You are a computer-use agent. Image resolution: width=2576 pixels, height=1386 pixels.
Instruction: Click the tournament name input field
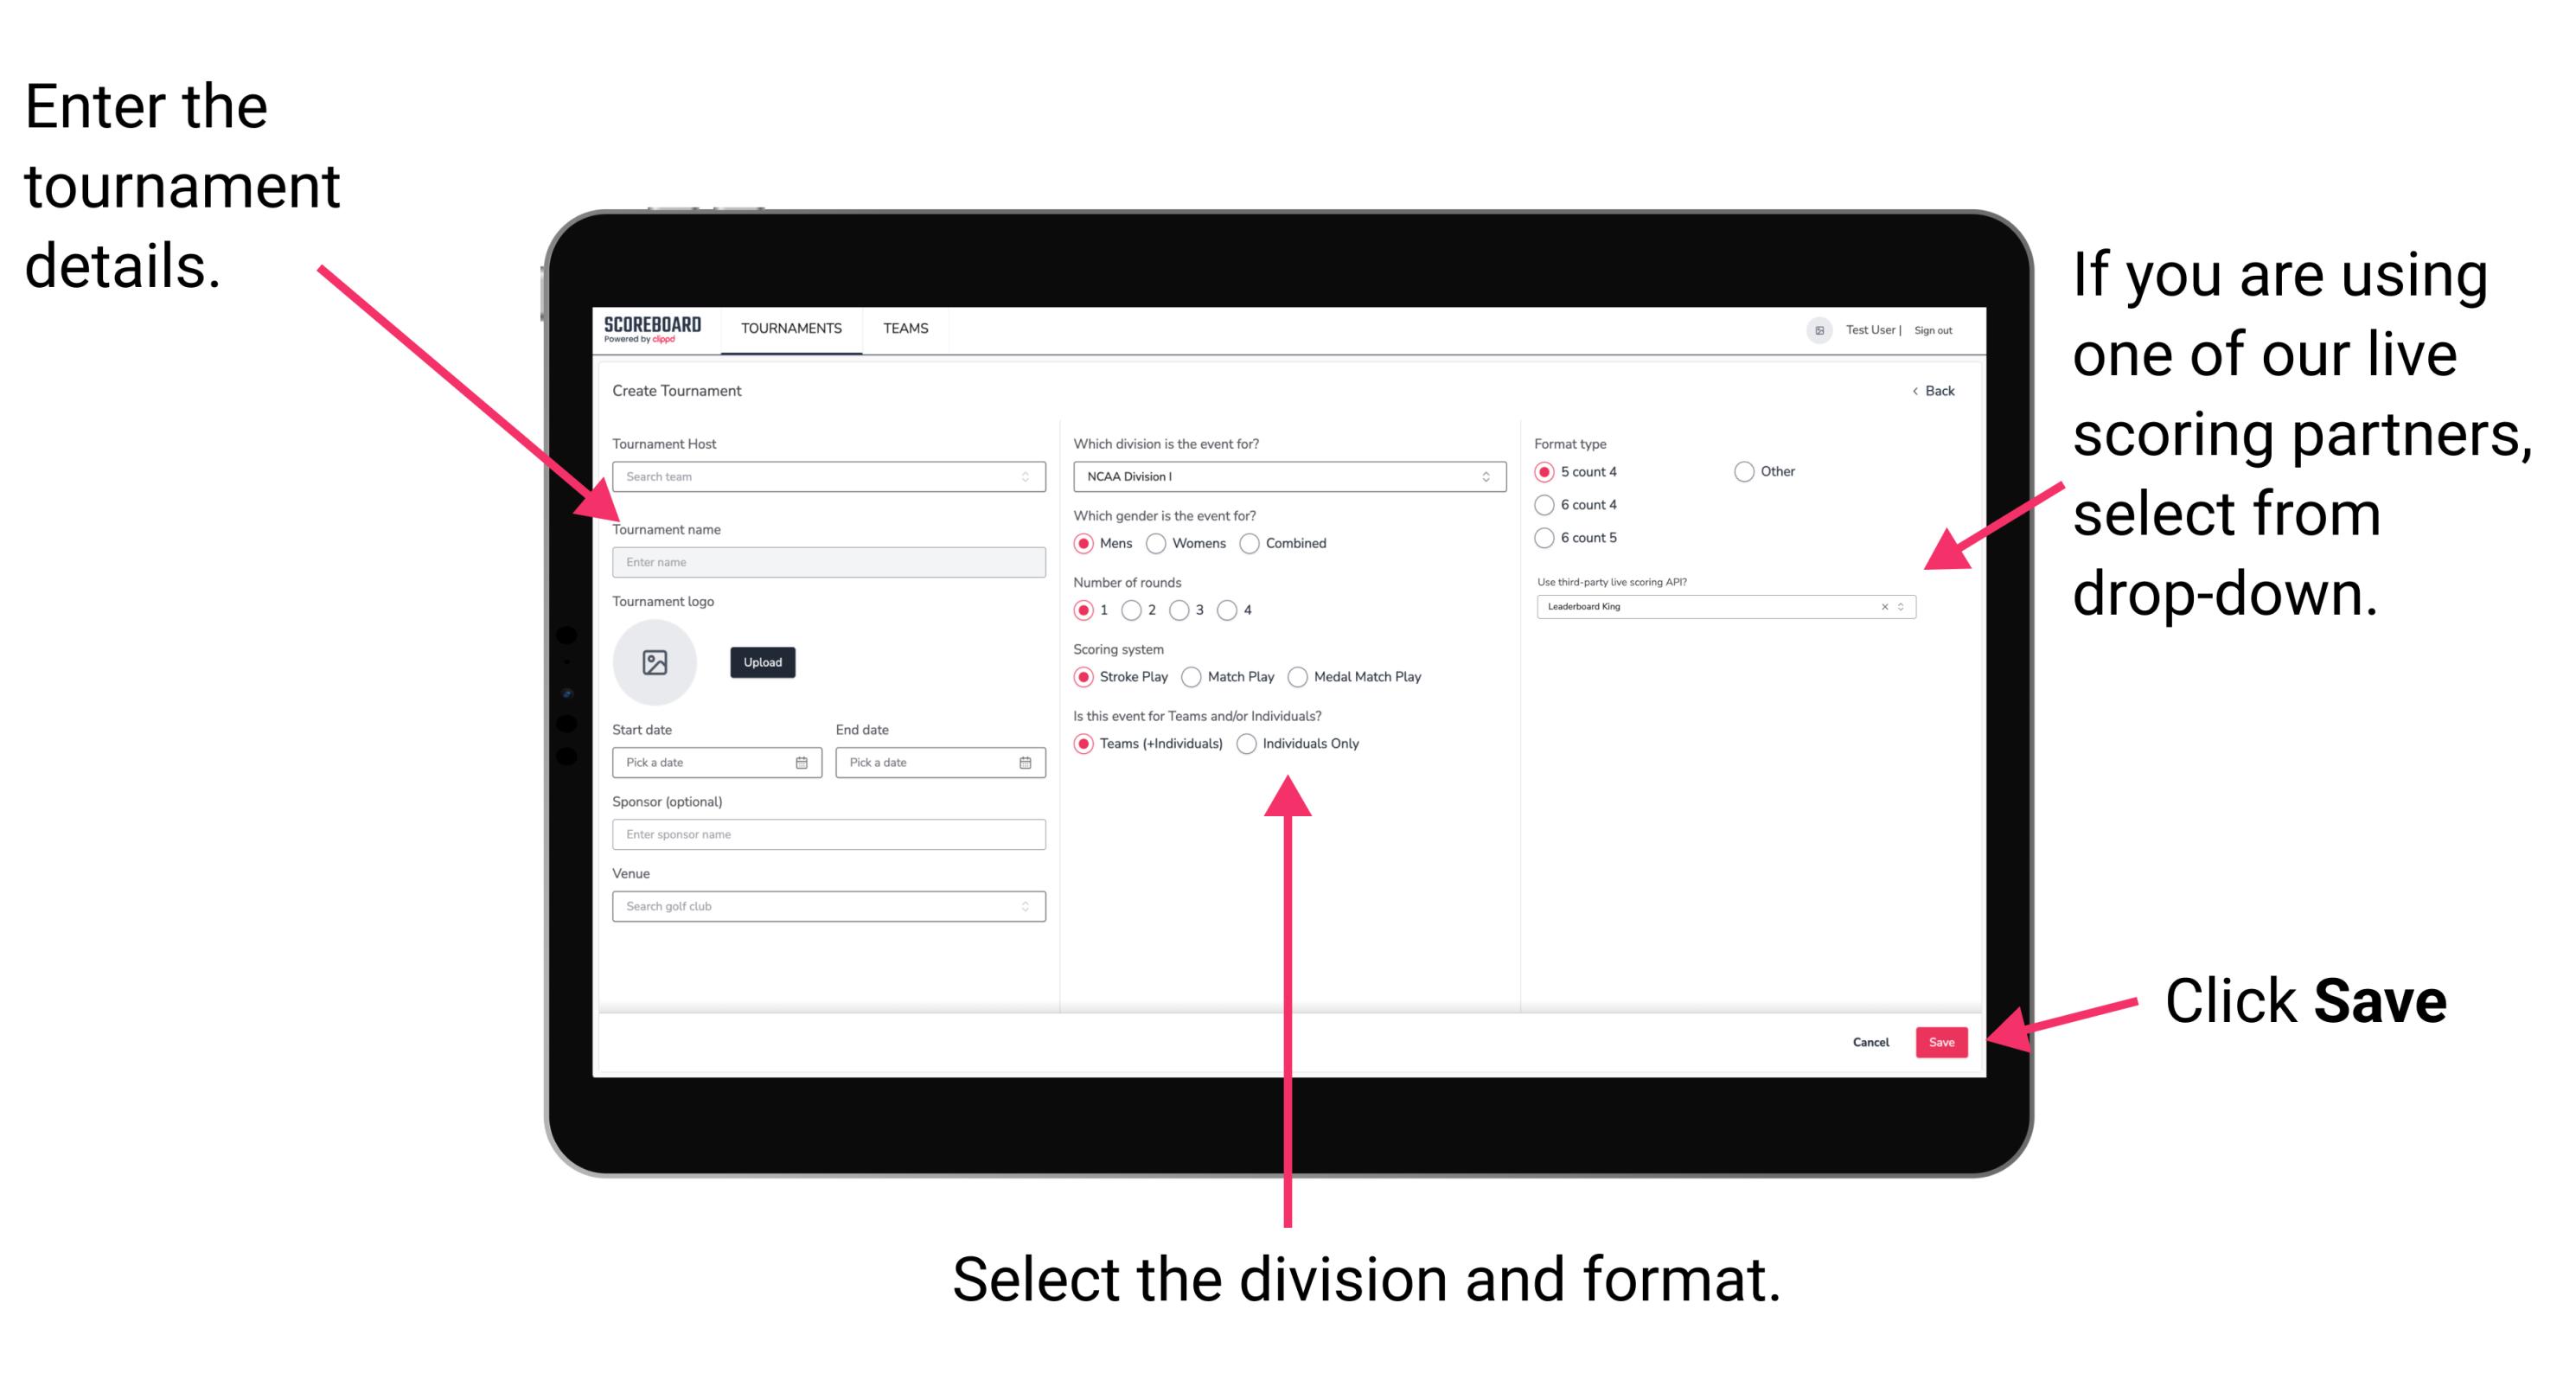coord(826,563)
